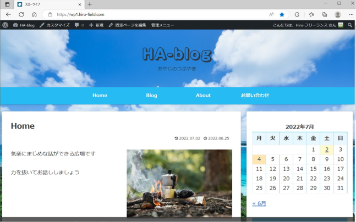
Task: Click 新規 to add new content
Action: pyautogui.click(x=96, y=25)
